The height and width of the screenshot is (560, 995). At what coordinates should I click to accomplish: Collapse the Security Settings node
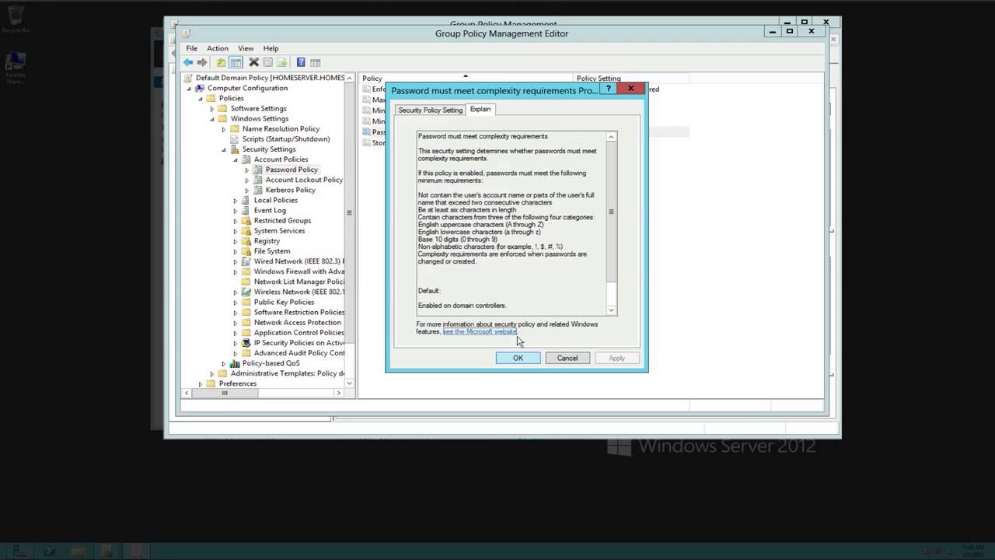(224, 149)
